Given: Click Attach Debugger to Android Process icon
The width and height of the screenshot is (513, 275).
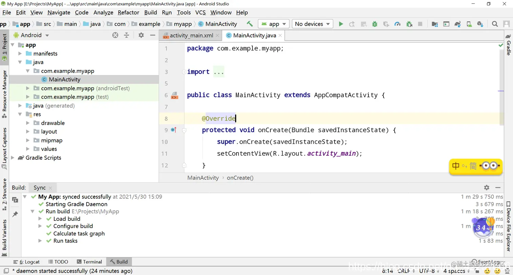Looking at the screenshot, I should (x=409, y=24).
